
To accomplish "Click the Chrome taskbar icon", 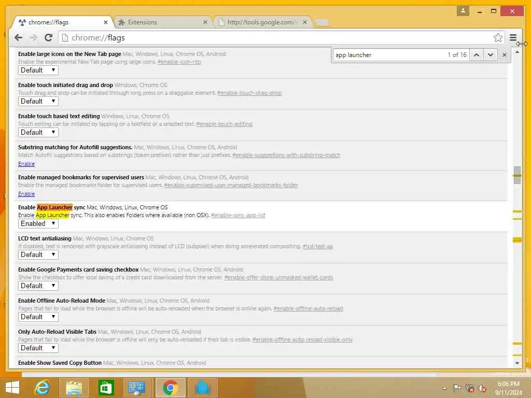I will pyautogui.click(x=170, y=388).
